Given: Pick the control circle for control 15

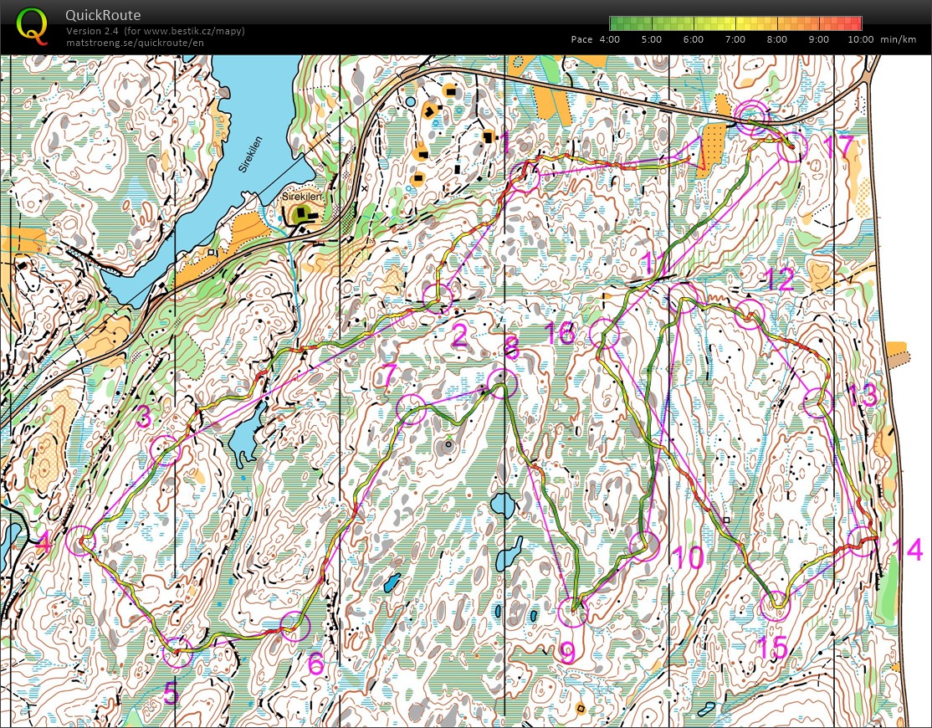Looking at the screenshot, I should tap(776, 606).
